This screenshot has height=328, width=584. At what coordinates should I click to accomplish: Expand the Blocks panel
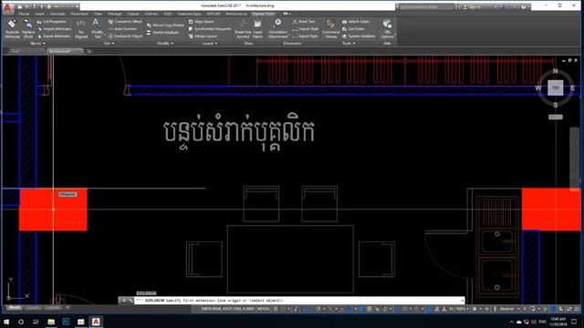coord(37,44)
